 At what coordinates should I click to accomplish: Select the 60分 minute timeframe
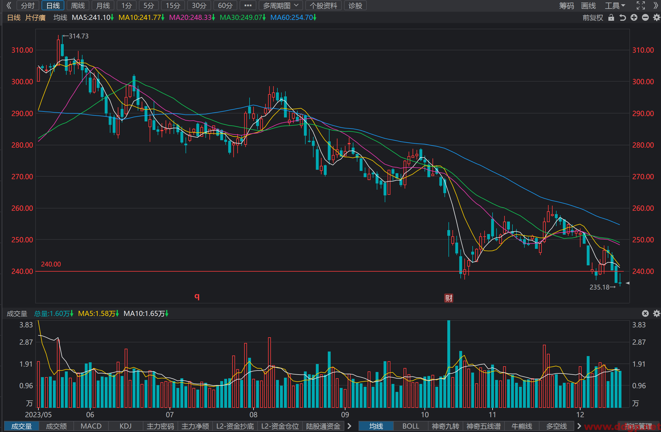(x=225, y=5)
